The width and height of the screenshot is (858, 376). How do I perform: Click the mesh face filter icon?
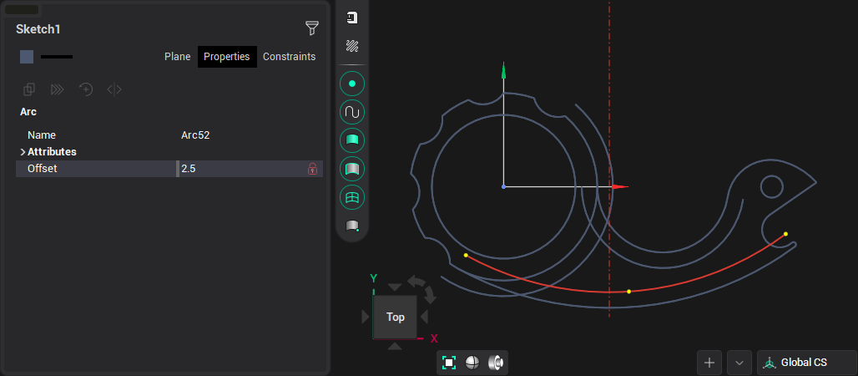[352, 197]
